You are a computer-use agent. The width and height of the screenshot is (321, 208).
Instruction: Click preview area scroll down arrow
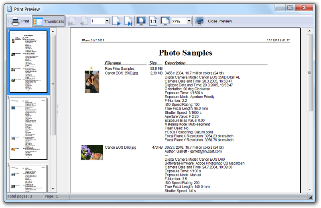click(309, 190)
